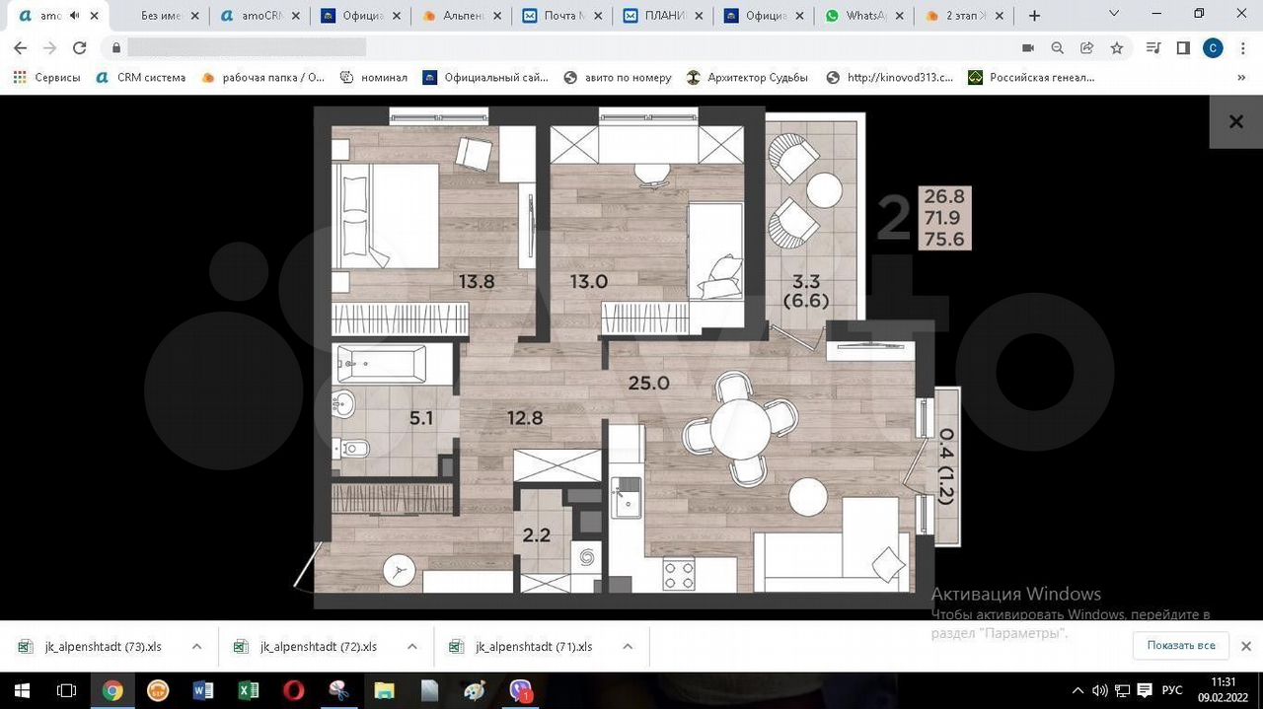Open the browser side panel
Image resolution: width=1263 pixels, height=709 pixels.
(x=1183, y=47)
